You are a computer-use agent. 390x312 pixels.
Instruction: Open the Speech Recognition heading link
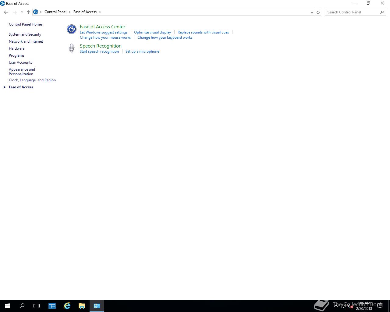(x=101, y=46)
